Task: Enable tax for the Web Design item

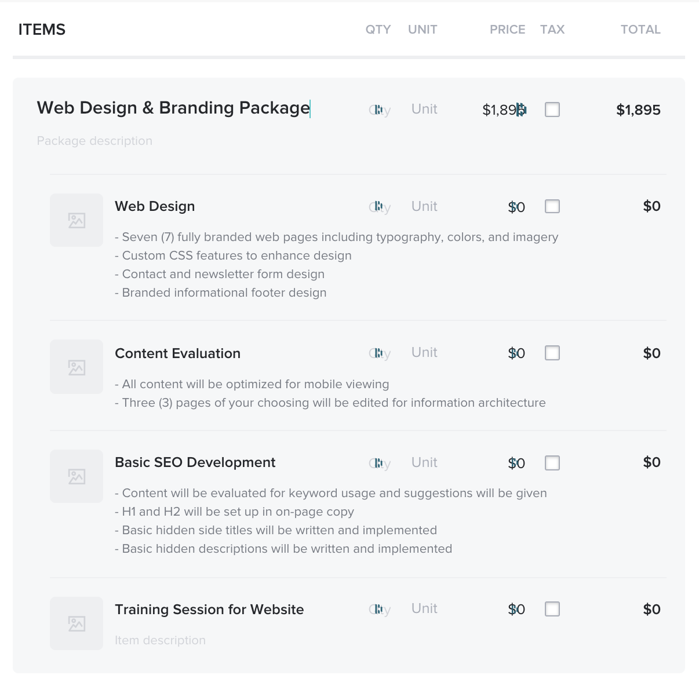Action: [552, 206]
